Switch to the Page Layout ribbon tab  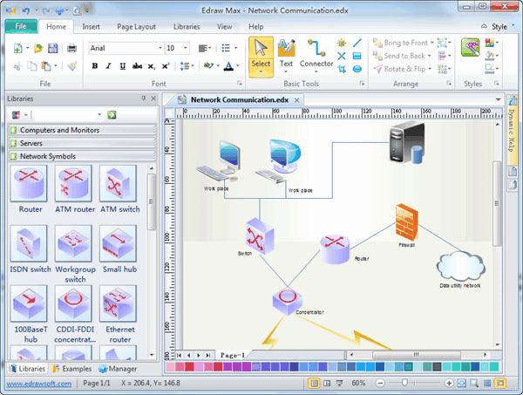point(135,27)
